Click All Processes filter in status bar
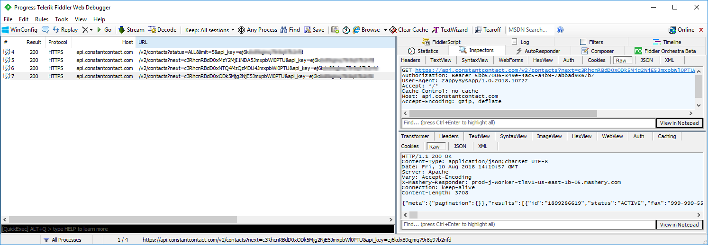This screenshot has width=708, height=245. pyautogui.click(x=62, y=240)
